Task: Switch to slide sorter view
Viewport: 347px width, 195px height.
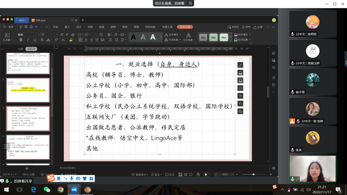Action: click(x=185, y=174)
